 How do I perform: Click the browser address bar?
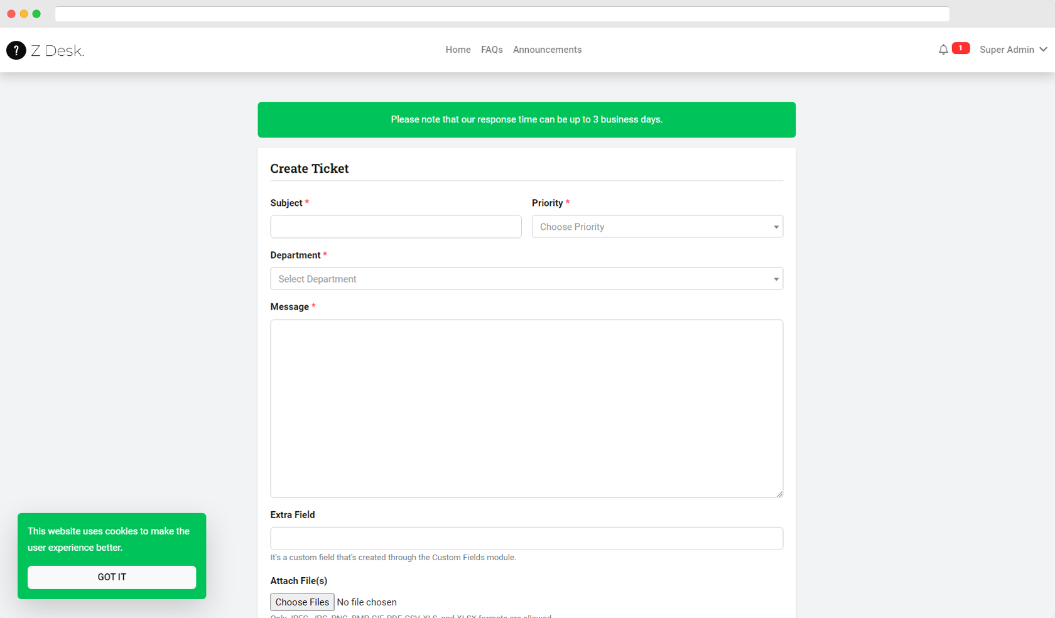coord(502,14)
